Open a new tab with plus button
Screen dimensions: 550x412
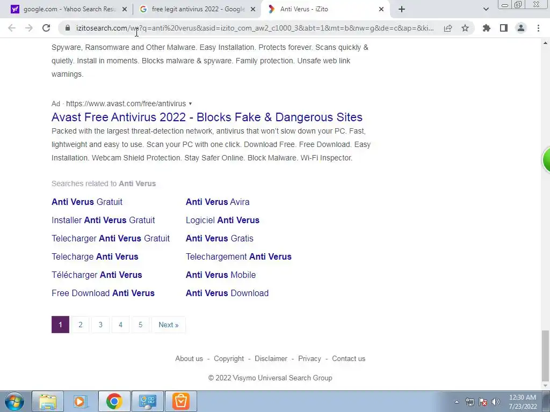tap(402, 9)
